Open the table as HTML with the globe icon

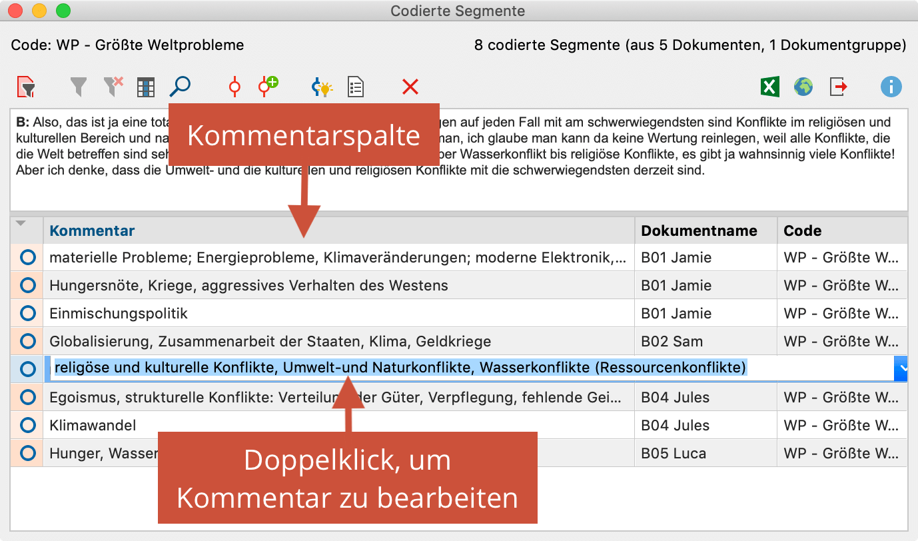[x=803, y=87]
